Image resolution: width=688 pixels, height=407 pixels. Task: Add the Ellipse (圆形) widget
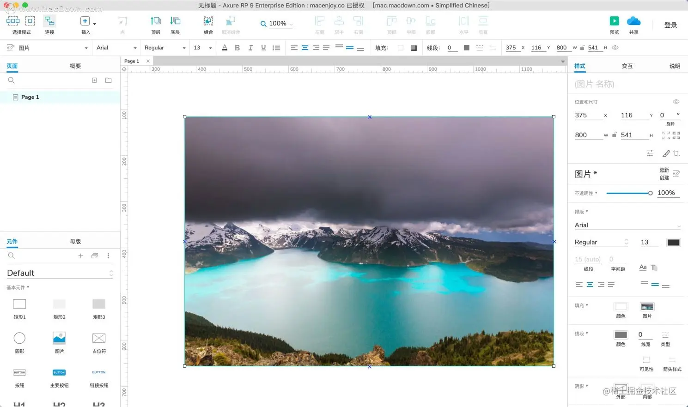pos(19,342)
